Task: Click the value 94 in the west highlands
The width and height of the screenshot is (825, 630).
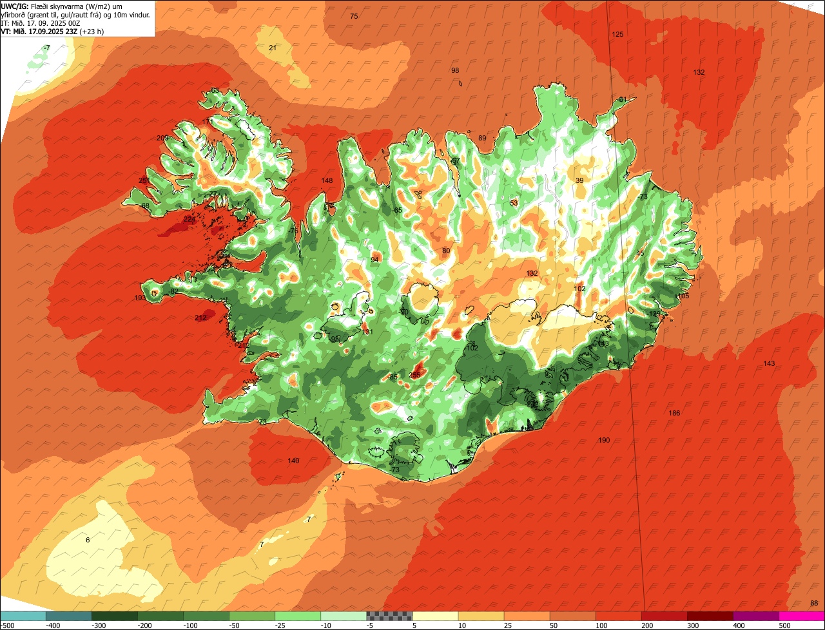Action: click(374, 260)
